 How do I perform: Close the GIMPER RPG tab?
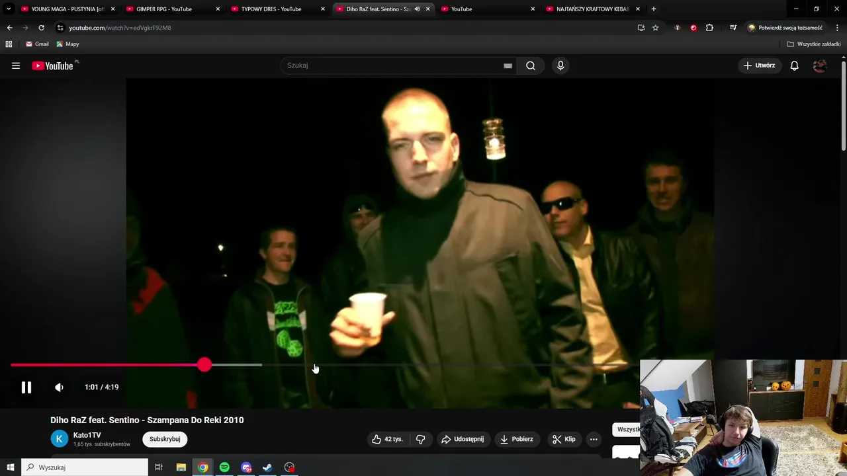(218, 9)
